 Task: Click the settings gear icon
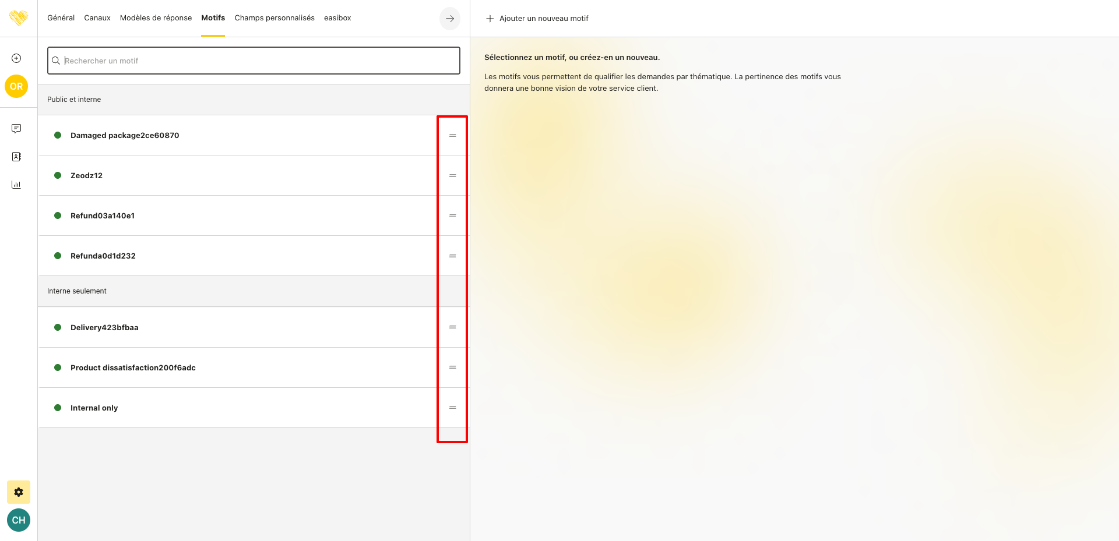pos(19,492)
